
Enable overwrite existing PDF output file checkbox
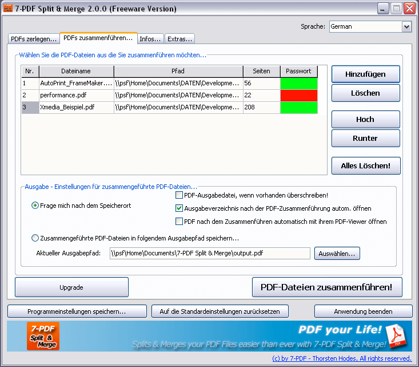click(179, 195)
